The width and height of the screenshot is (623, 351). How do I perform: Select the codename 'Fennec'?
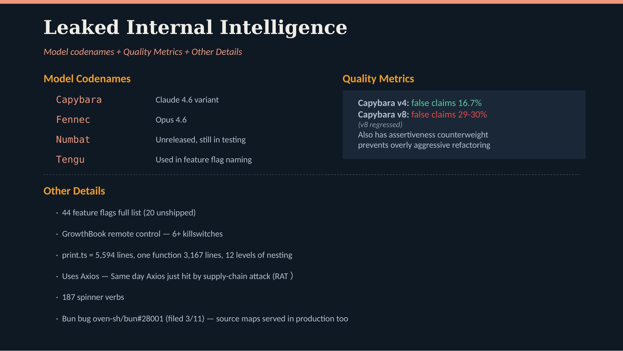(73, 120)
